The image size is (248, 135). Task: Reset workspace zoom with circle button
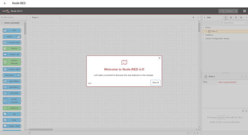point(195,133)
